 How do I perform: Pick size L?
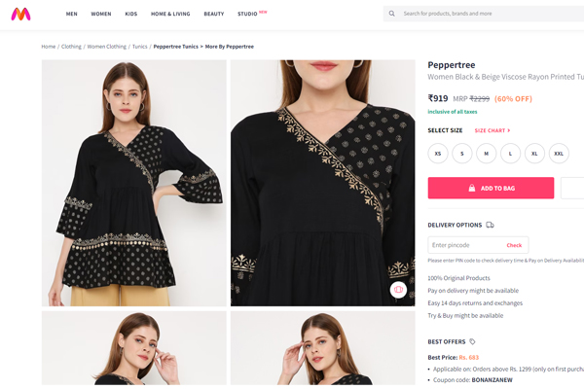coord(510,154)
